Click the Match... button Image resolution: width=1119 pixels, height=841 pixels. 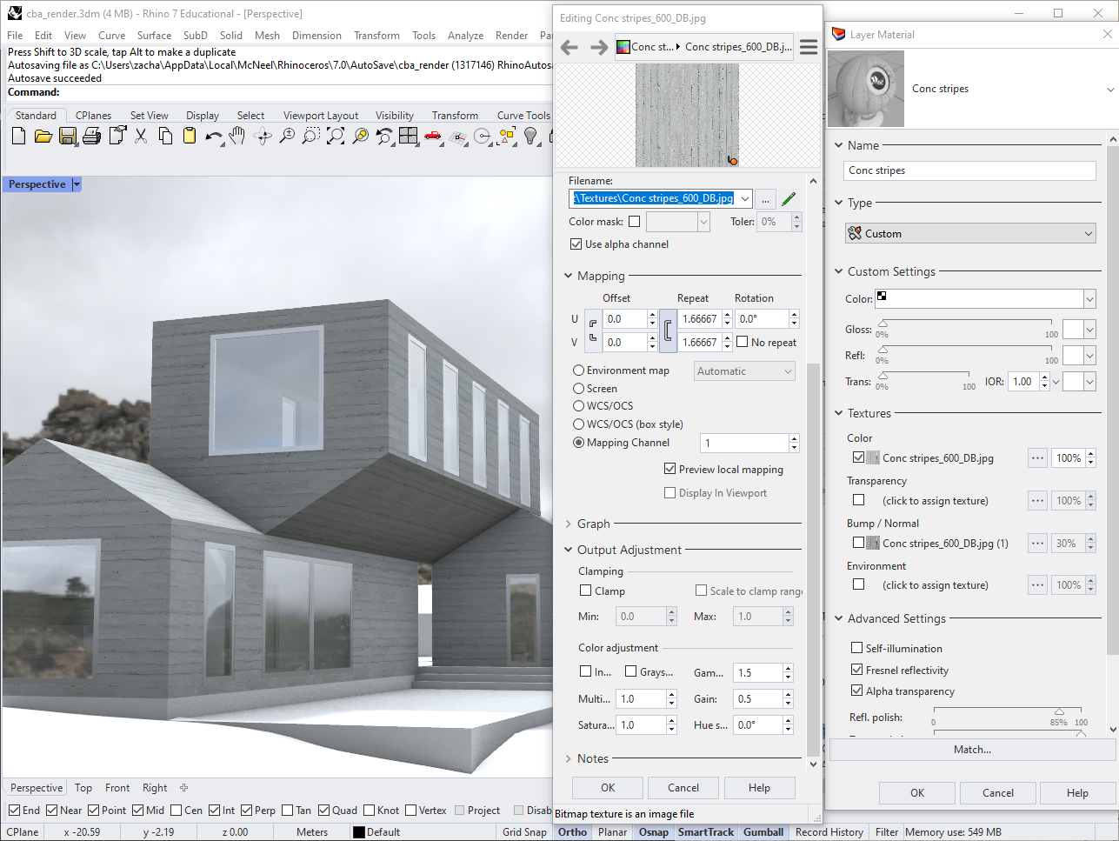[x=971, y=750]
